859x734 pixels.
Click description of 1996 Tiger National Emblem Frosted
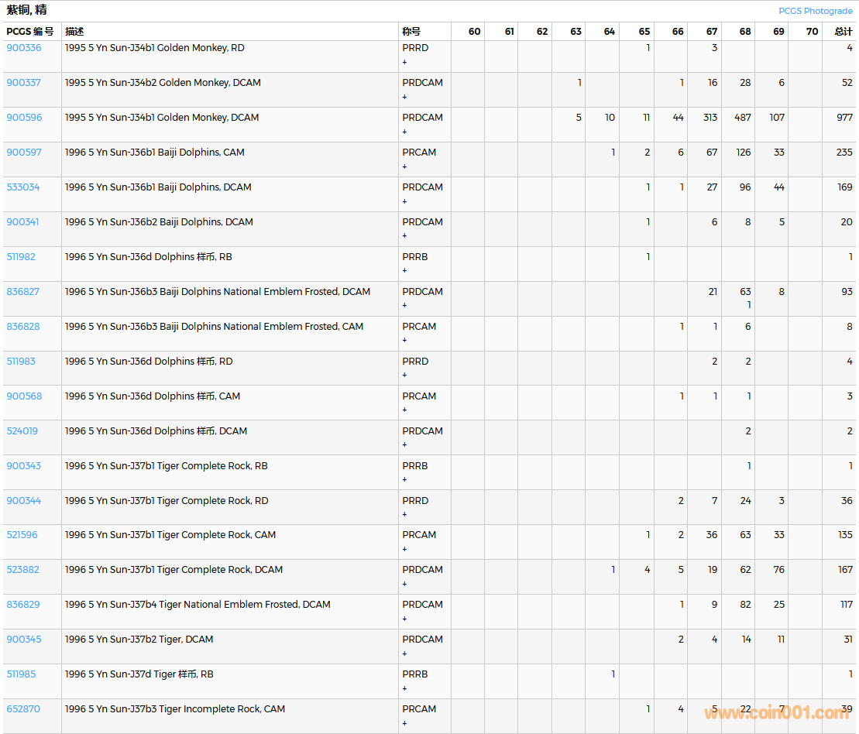click(x=198, y=605)
